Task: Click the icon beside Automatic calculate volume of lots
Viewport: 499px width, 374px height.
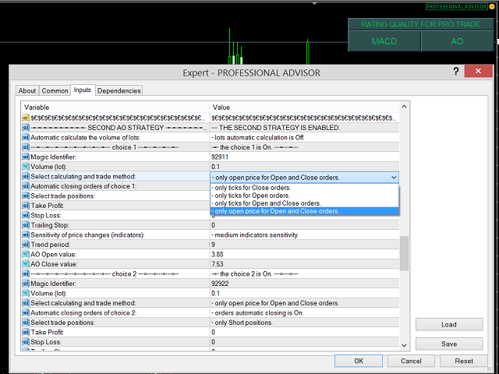Action: tap(26, 137)
